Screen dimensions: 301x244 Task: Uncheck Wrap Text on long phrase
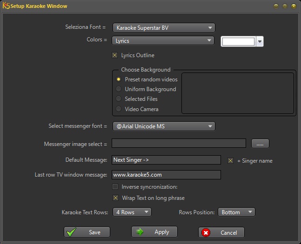click(115, 198)
